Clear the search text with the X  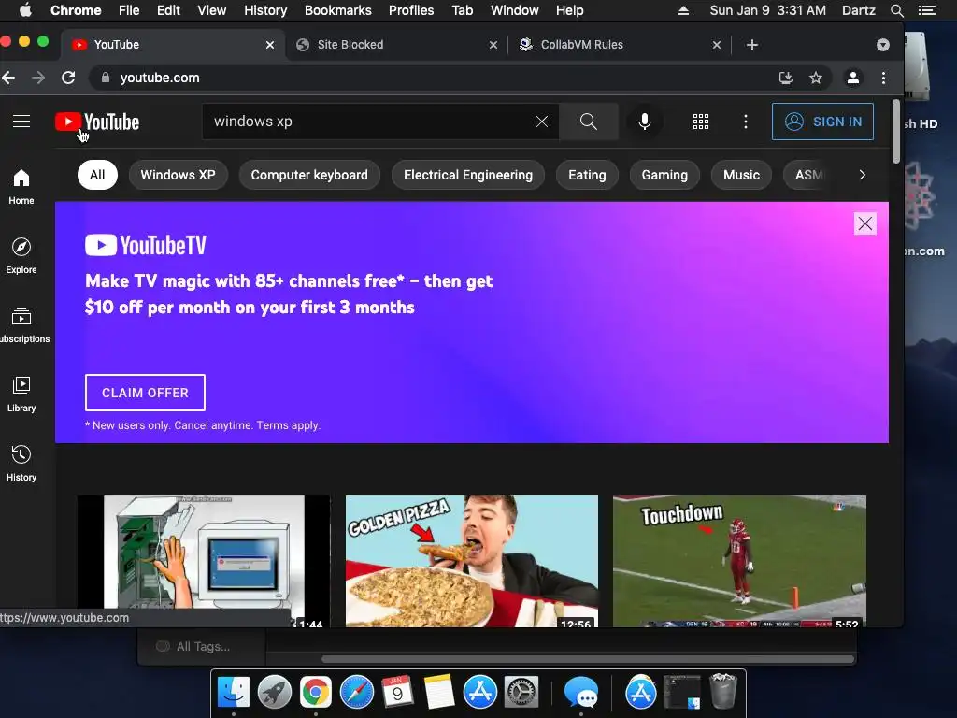point(541,122)
